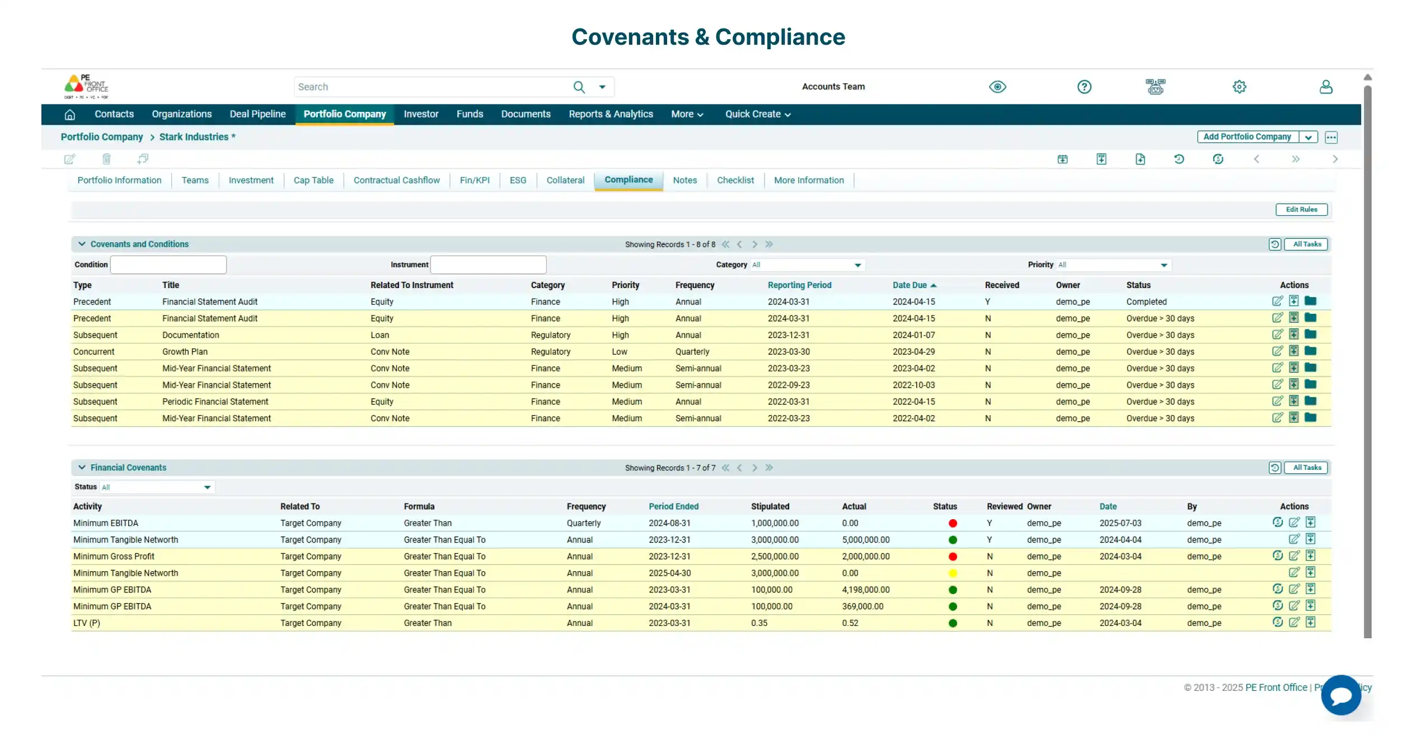Viewport: 1416px width, 744px height.
Task: Click the search magnifier icon
Action: click(x=579, y=87)
